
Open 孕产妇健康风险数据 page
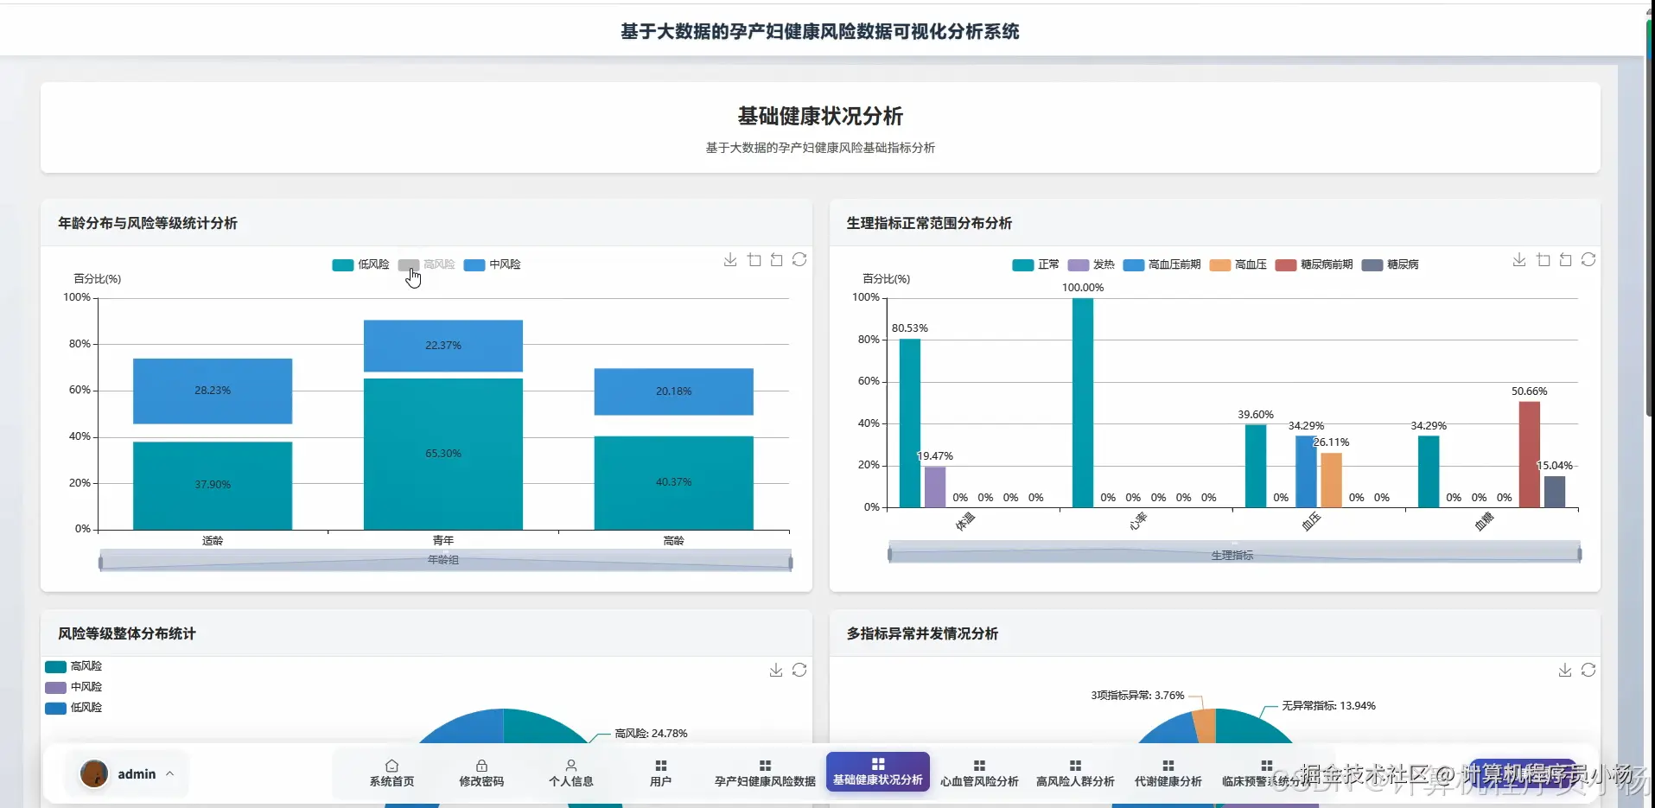(765, 773)
